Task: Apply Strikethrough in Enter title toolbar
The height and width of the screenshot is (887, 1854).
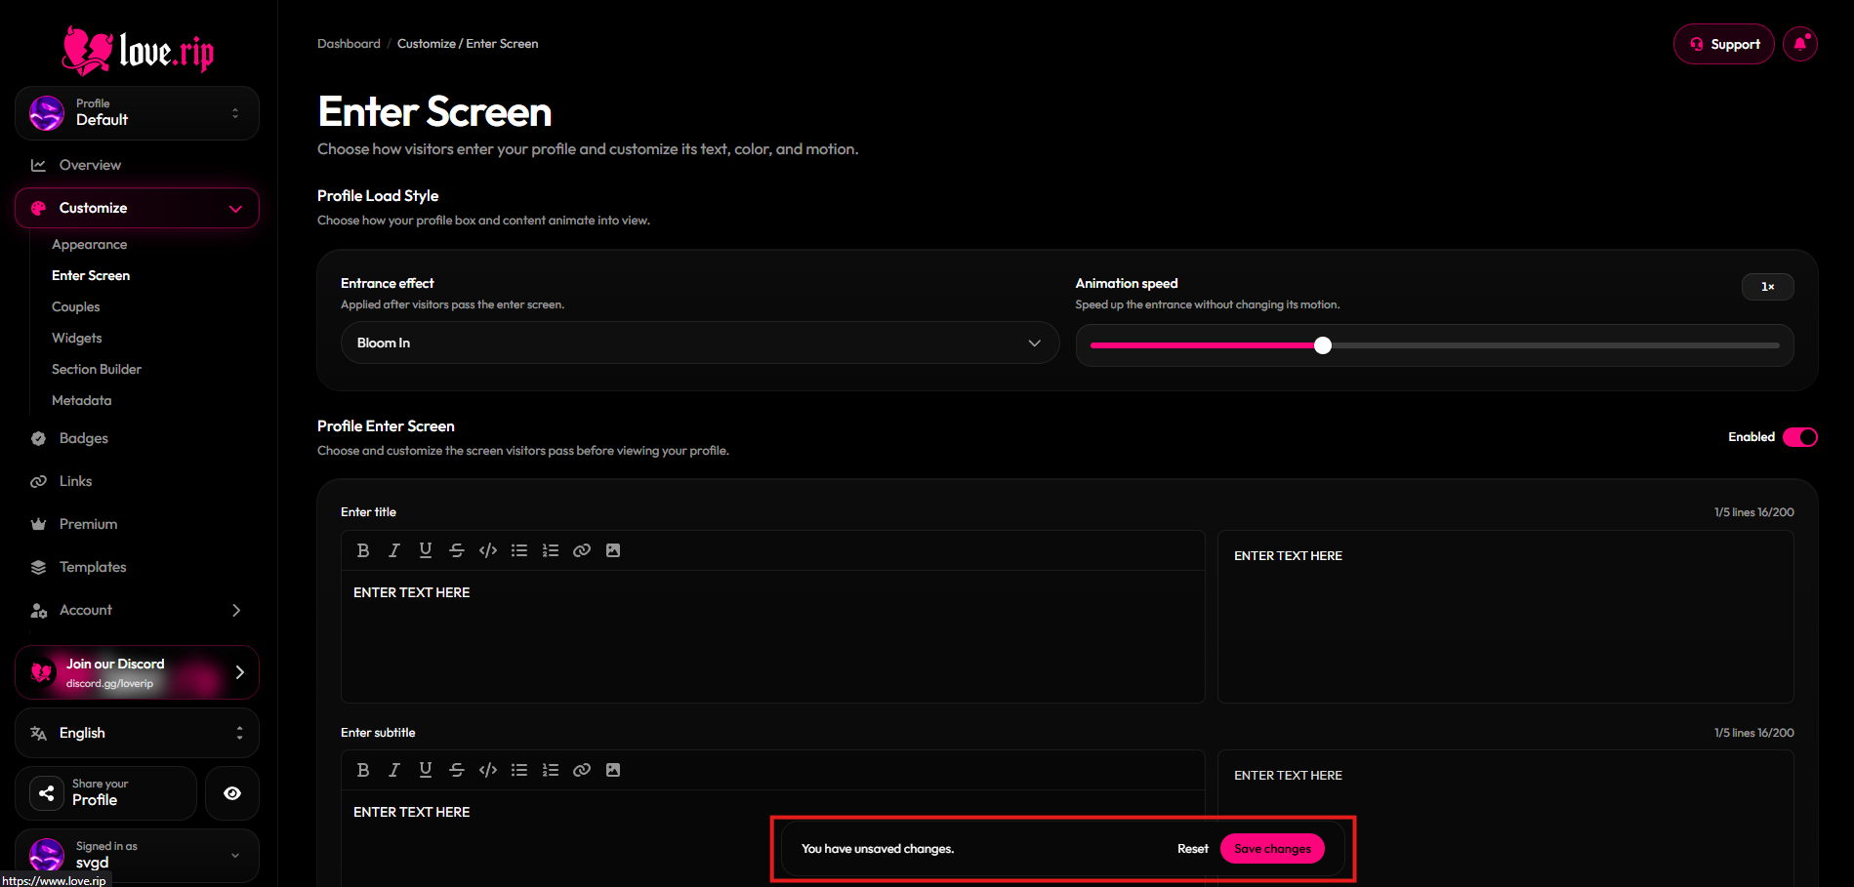Action: (457, 550)
